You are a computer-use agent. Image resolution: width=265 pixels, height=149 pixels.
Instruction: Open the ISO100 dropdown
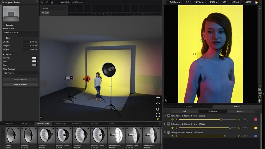234,2
